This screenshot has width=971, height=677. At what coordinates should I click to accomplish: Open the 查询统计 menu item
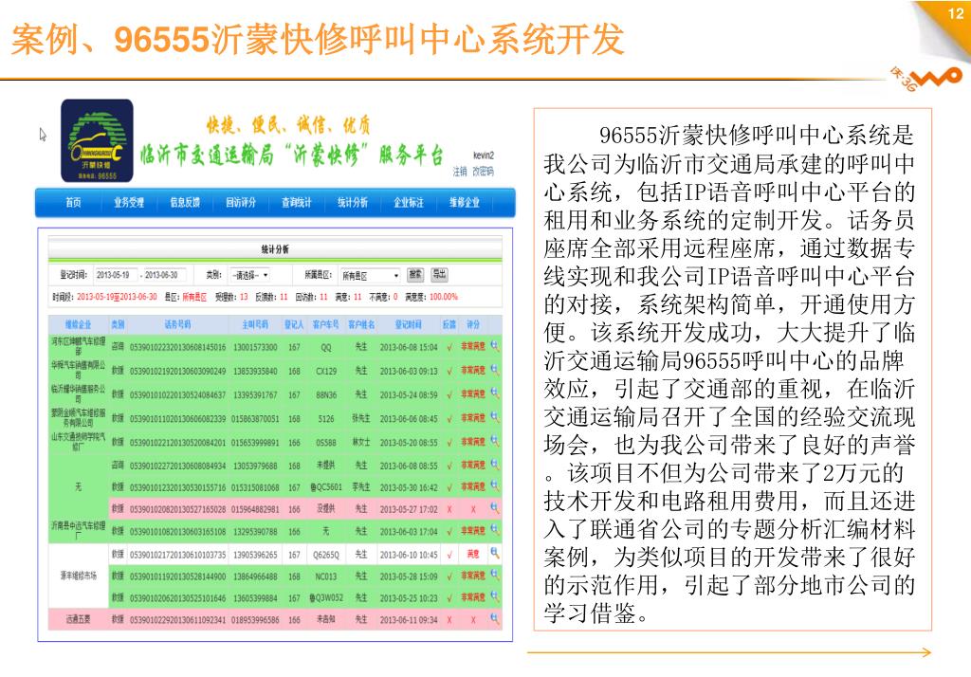(x=297, y=203)
